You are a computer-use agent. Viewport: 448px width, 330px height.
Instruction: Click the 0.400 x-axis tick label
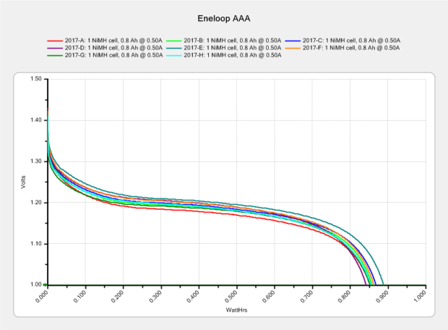[x=193, y=296]
